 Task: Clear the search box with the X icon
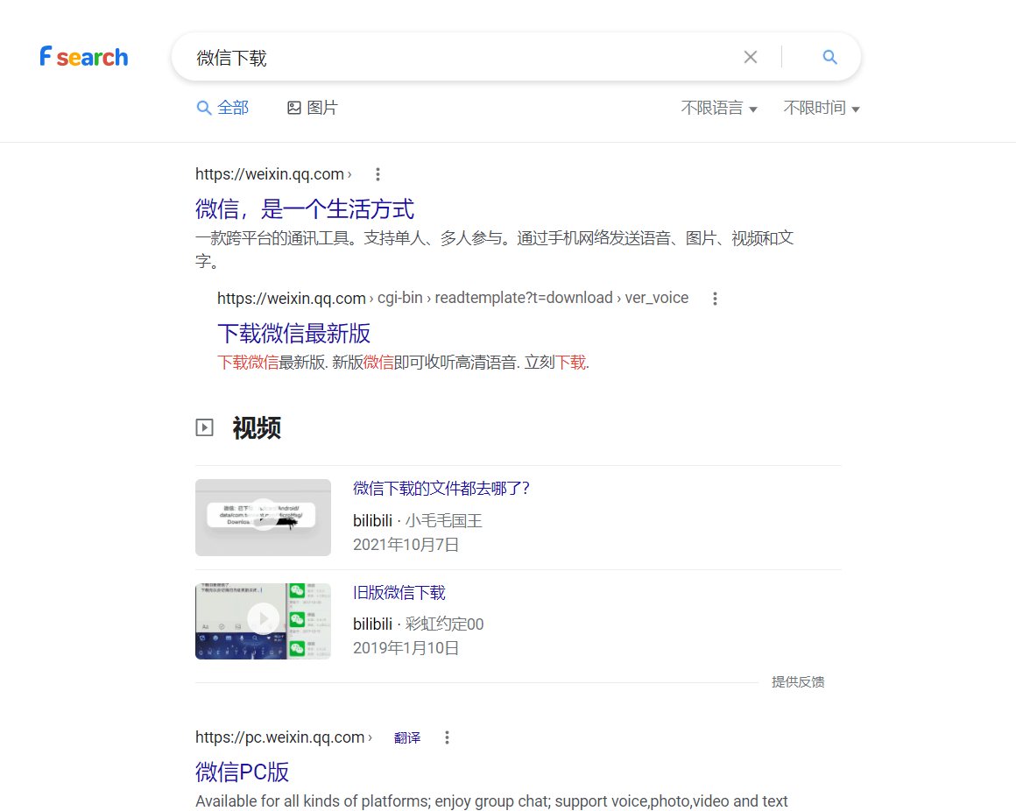(751, 57)
